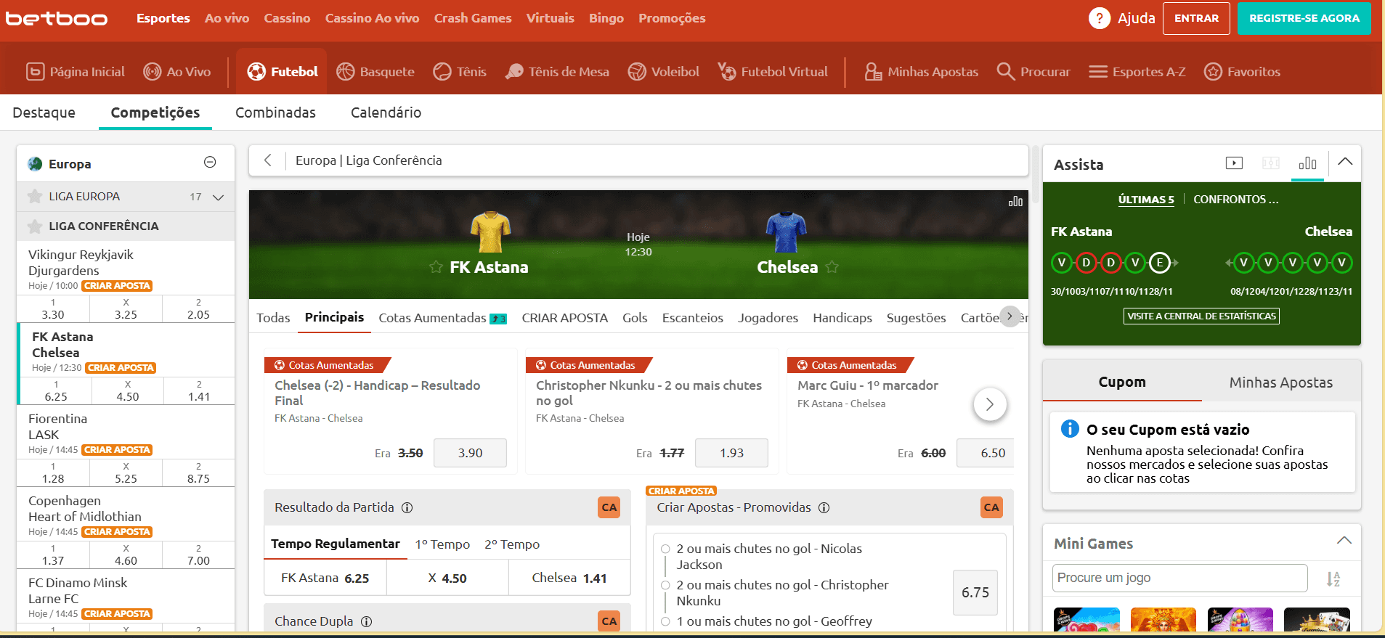Image resolution: width=1385 pixels, height=638 pixels.
Task: Open the video stream icon in Assista
Action: (1234, 163)
